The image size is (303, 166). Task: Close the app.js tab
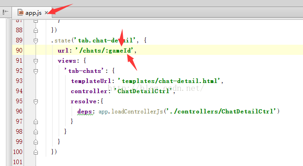46,13
